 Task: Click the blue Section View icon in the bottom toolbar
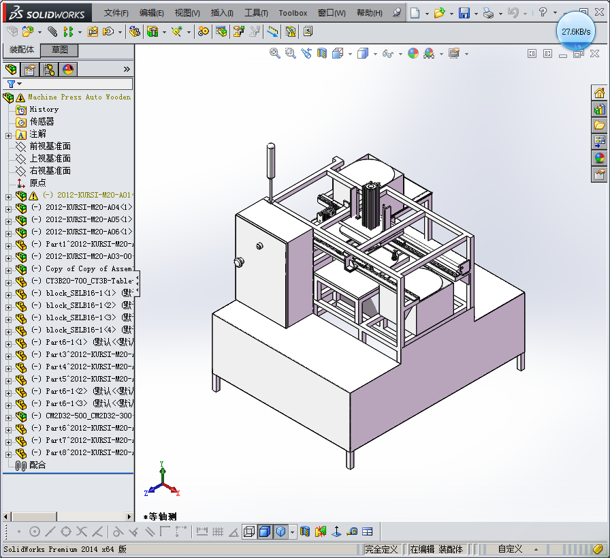click(305, 531)
